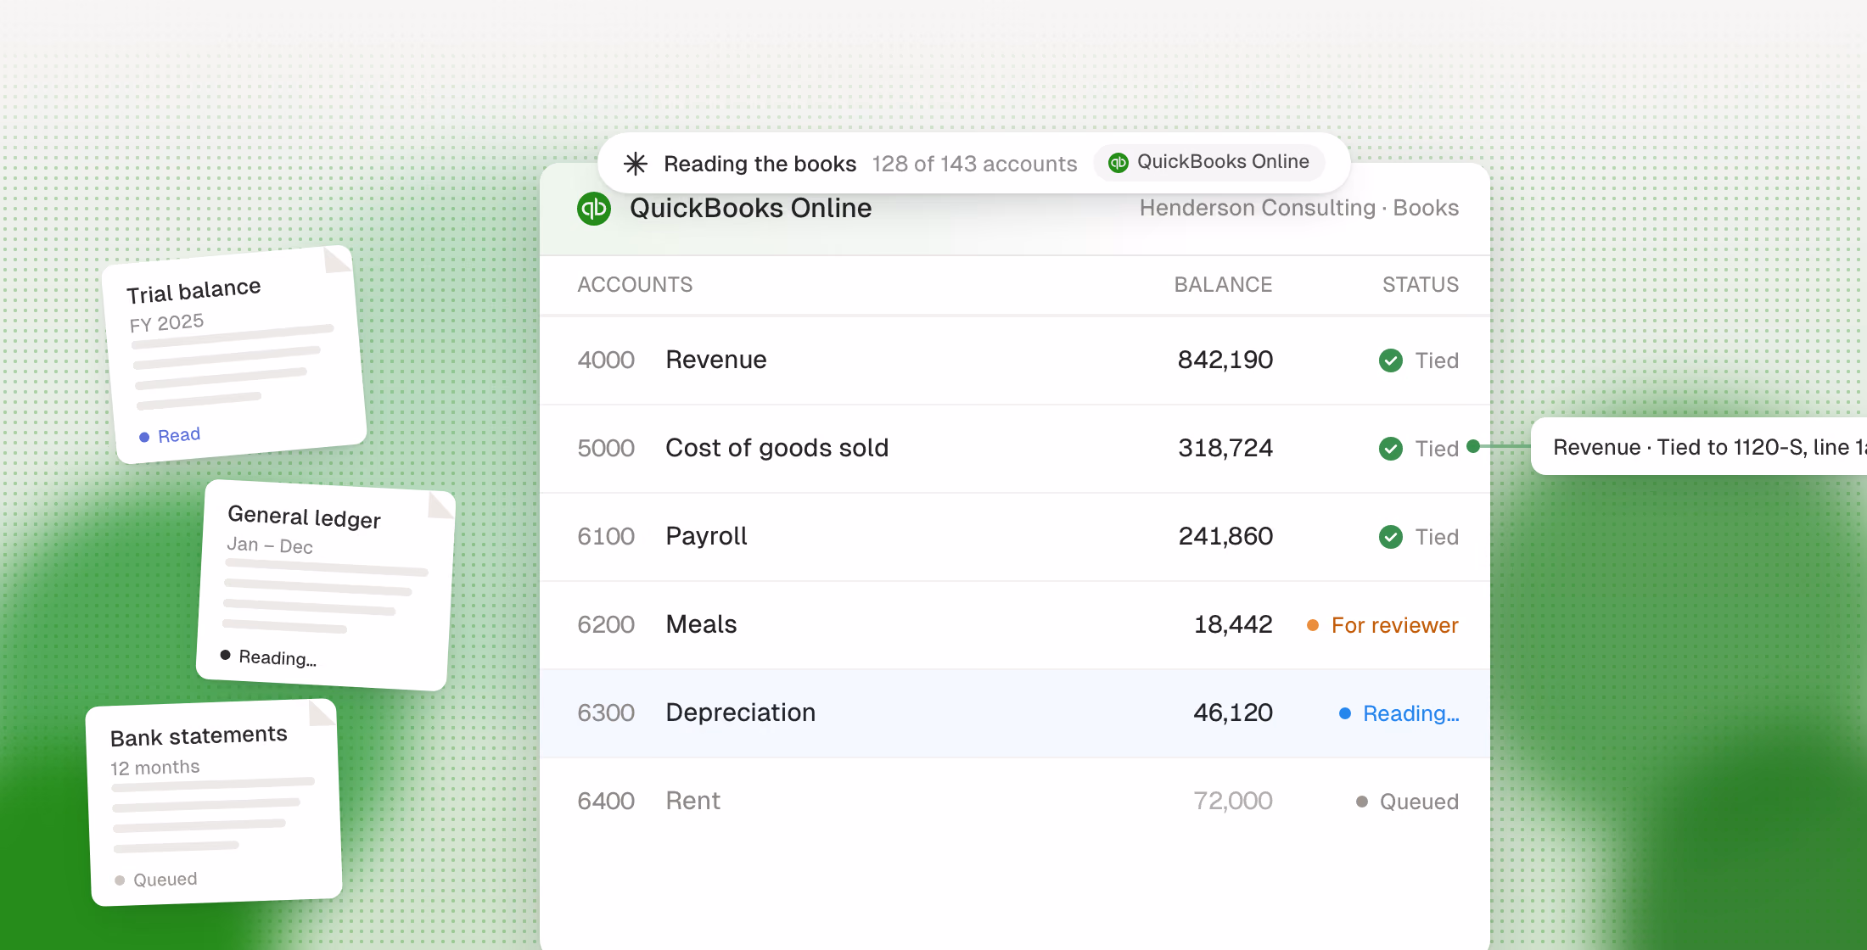The image size is (1867, 950).
Task: Click the orange dot beside For reviewer
Action: [1313, 625]
